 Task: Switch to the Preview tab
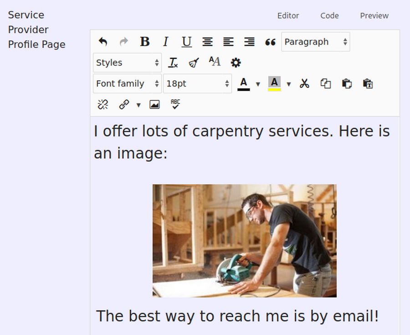pyautogui.click(x=374, y=15)
